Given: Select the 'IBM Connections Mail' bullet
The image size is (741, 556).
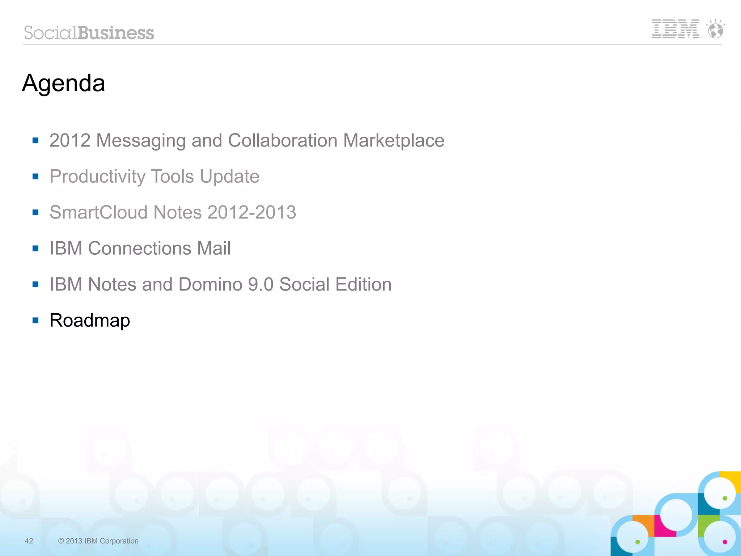Looking at the screenshot, I should click(x=140, y=248).
